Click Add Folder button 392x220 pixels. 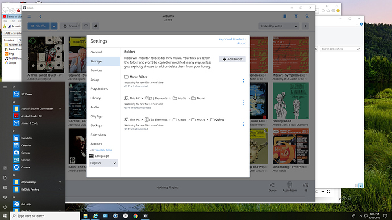click(x=232, y=59)
